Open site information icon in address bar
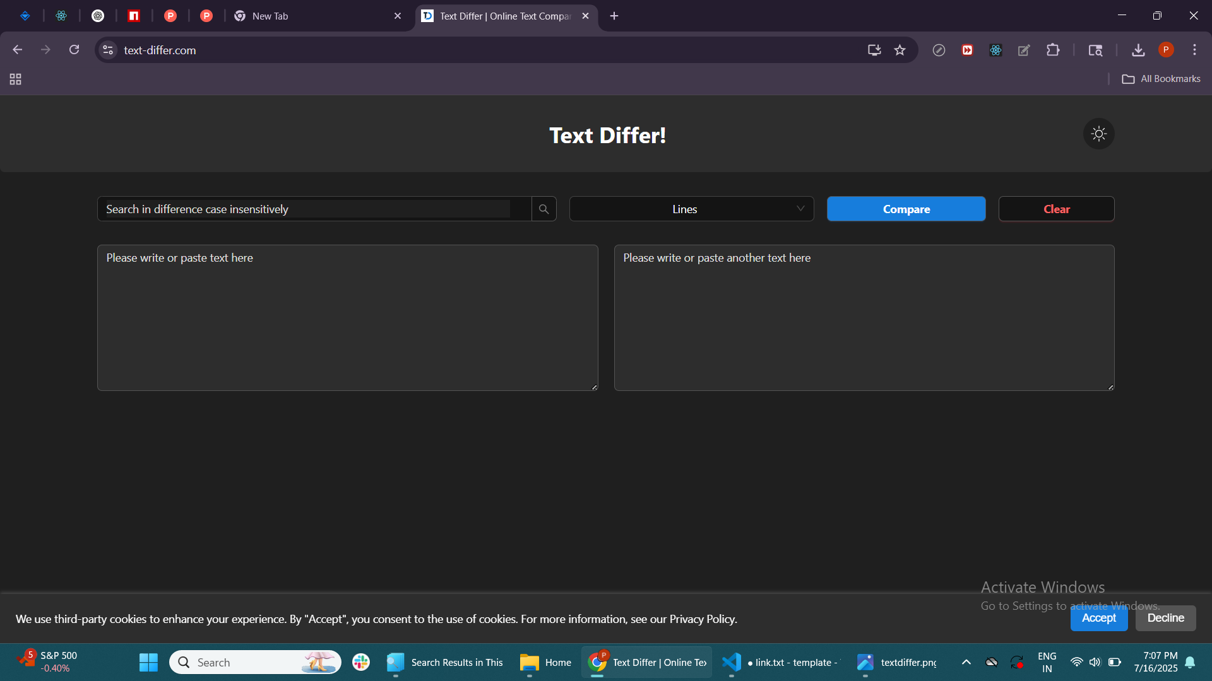 tap(108, 50)
